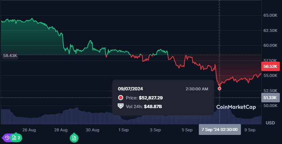Click the 28 Aug axis label
The height and width of the screenshot is (144, 282).
tap(61, 130)
